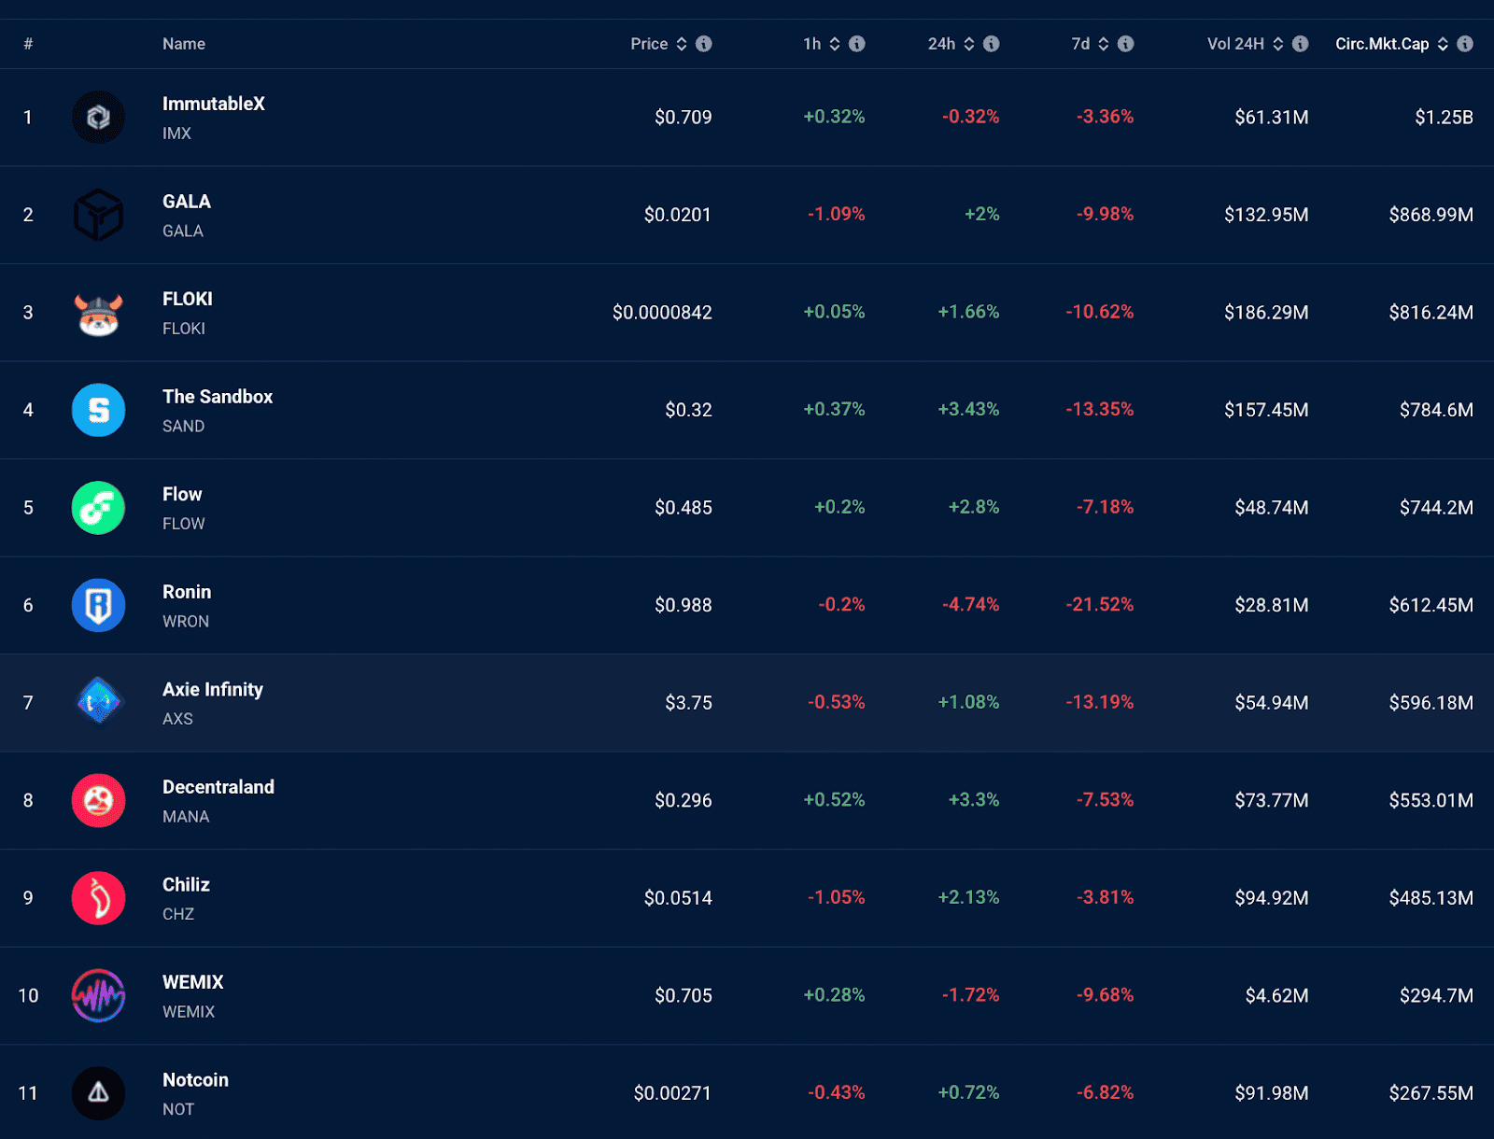Sort table by Price arrows

pyautogui.click(x=682, y=44)
